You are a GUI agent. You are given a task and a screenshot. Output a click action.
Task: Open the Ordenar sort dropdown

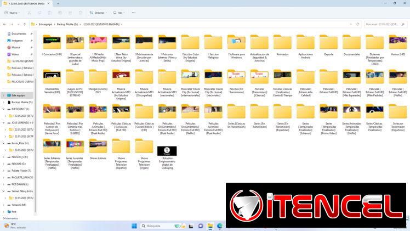click(x=98, y=13)
